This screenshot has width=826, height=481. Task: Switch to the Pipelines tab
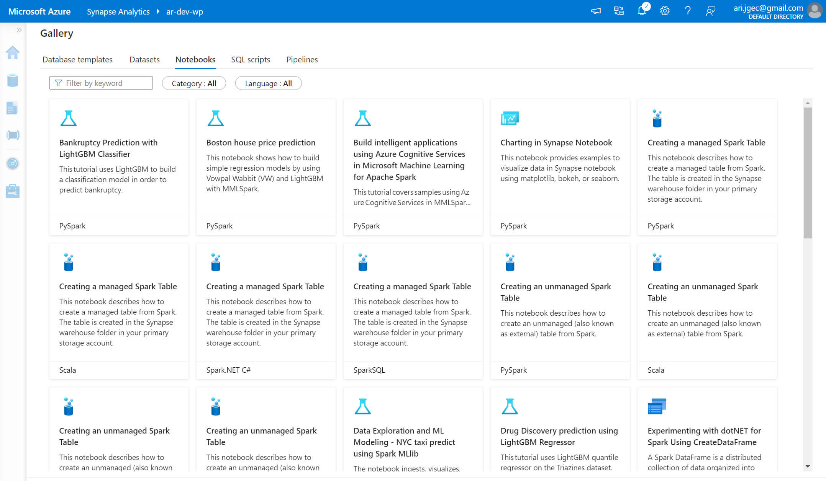[x=302, y=60]
